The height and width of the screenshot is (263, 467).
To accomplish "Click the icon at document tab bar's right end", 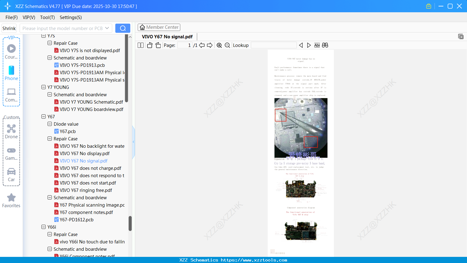I will tap(461, 36).
